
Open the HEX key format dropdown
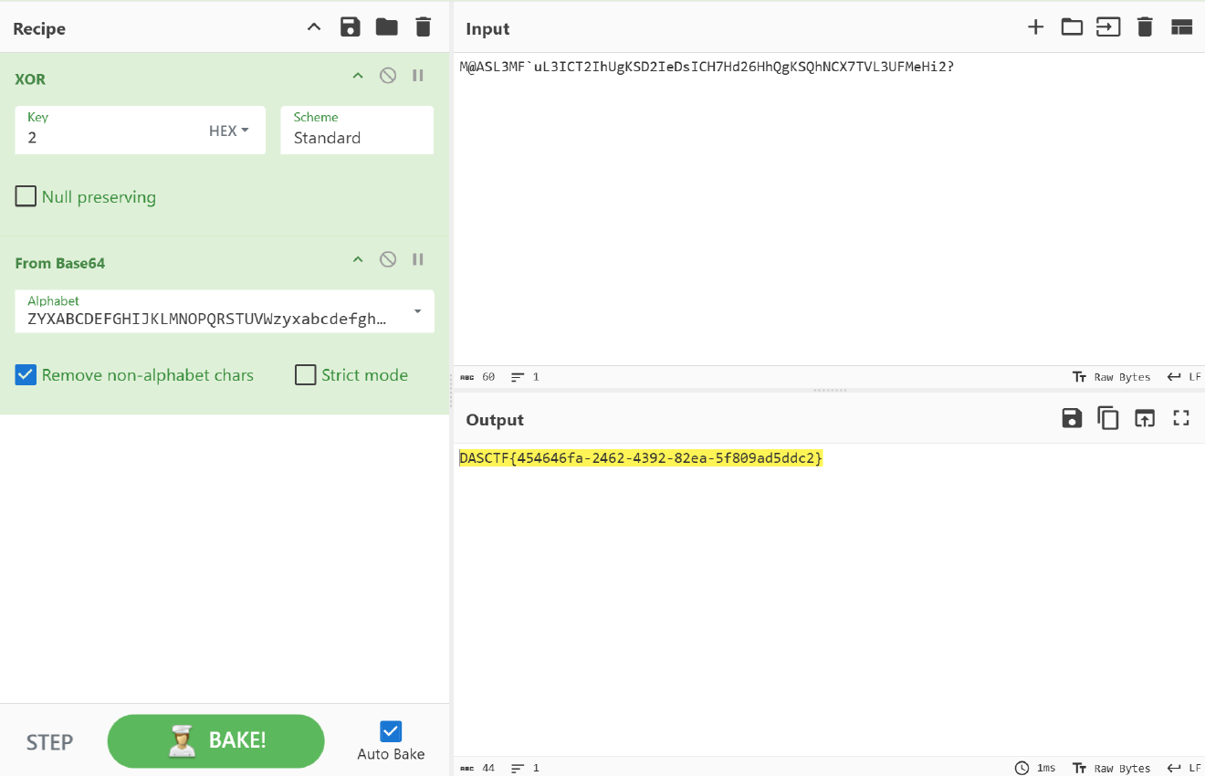click(x=227, y=131)
